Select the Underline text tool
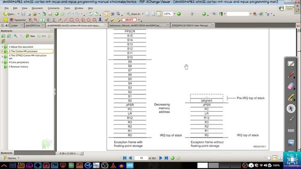This screenshot has width=301, height=169. (x=54, y=20)
